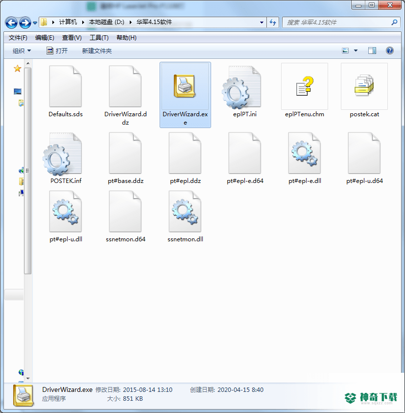Click the folder icon in the address bar
Image resolution: width=405 pixels, height=413 pixels.
tap(44, 22)
